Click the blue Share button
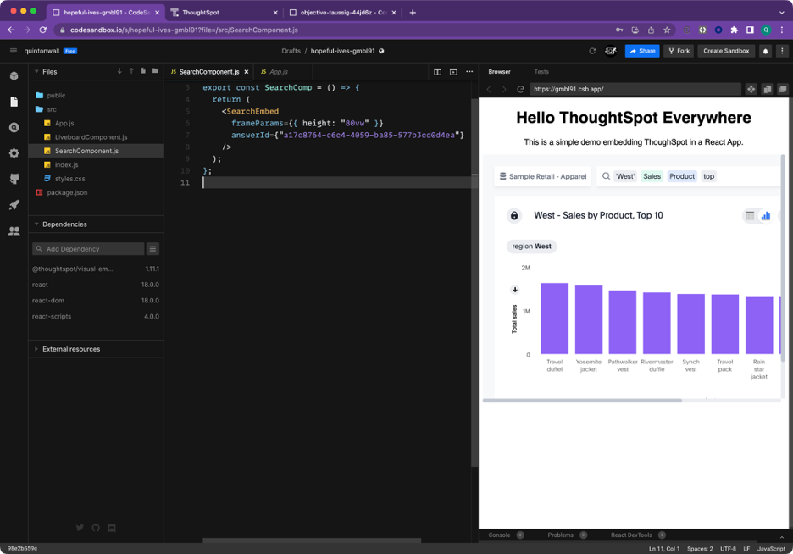 click(642, 51)
